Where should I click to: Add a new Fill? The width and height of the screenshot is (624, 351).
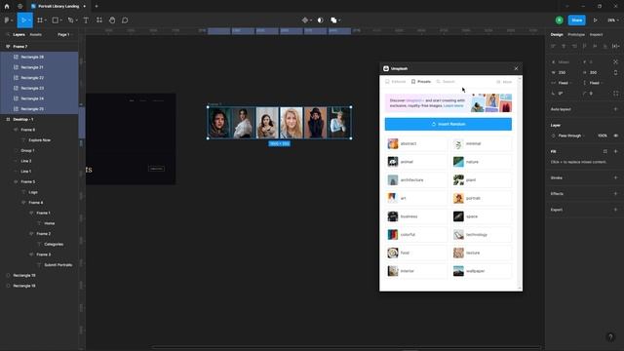(x=615, y=151)
